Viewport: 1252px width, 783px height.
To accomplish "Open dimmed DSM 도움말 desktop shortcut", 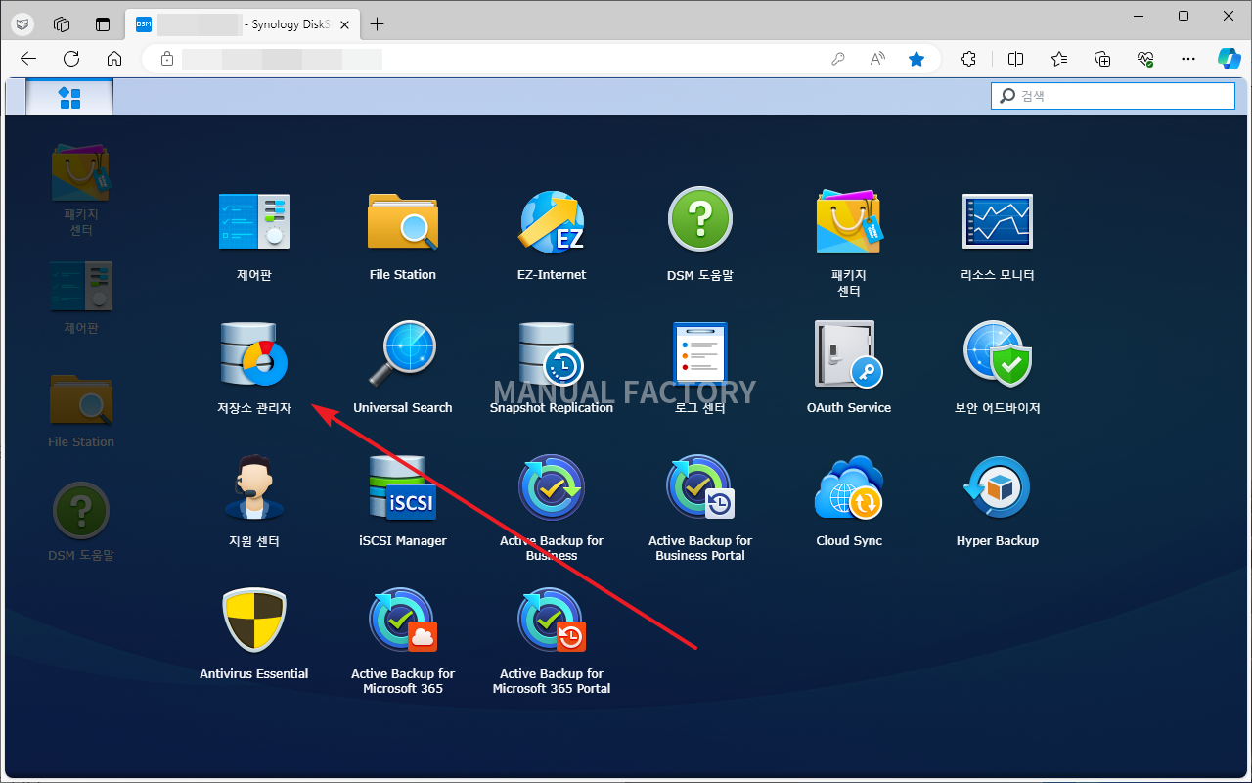I will tap(81, 510).
